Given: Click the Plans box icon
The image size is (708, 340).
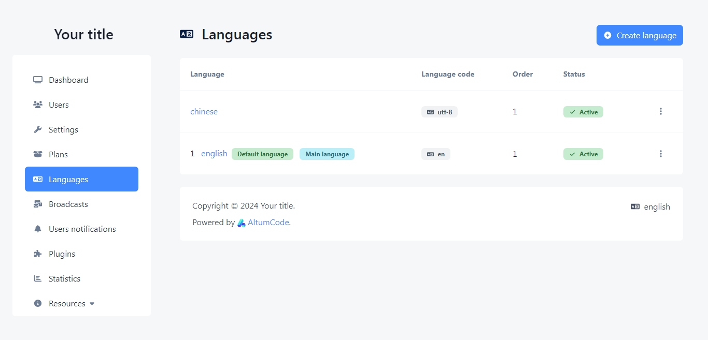Looking at the screenshot, I should coord(37,154).
